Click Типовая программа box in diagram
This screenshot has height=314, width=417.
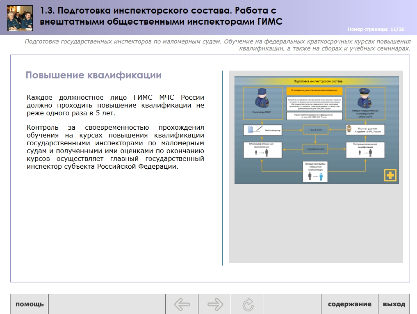315,172
